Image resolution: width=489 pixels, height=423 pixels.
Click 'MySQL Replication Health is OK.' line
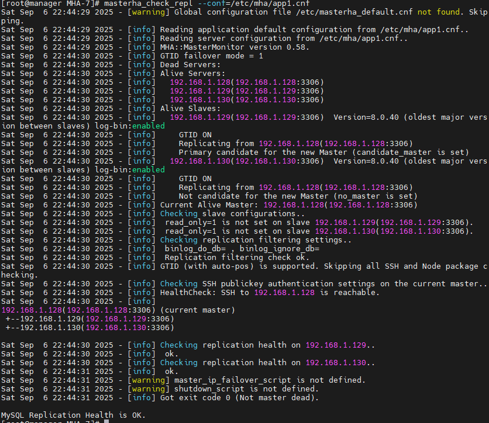73,415
